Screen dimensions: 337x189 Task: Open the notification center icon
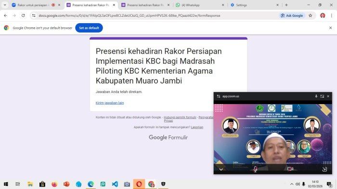coord(329,184)
